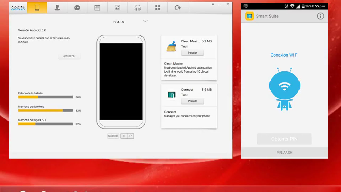
Task: Open the Applications grid tab icon
Action: pos(158,8)
